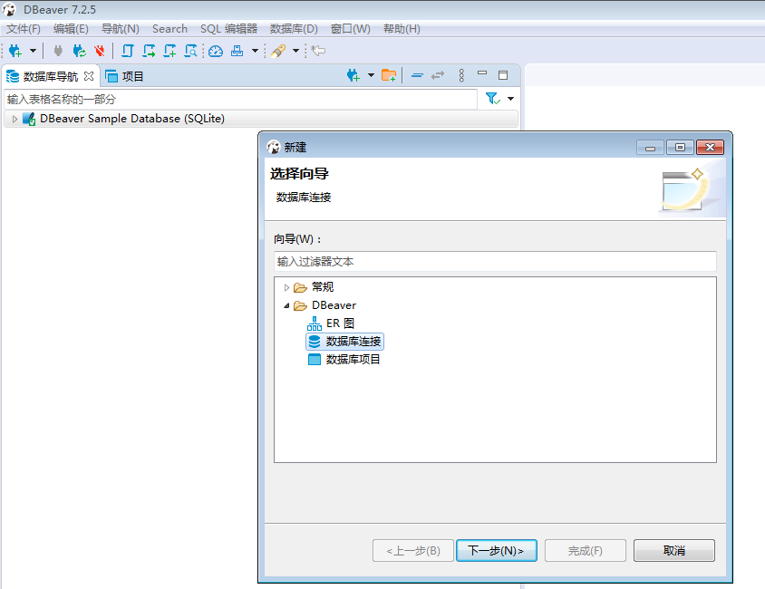
Task: Click the navigator panel New Connection plug icon
Action: point(353,75)
